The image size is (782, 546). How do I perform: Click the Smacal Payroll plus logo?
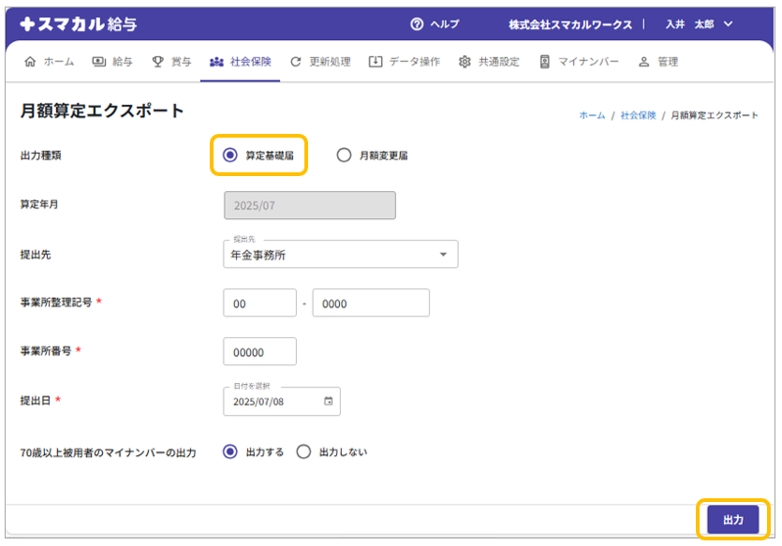click(x=28, y=24)
